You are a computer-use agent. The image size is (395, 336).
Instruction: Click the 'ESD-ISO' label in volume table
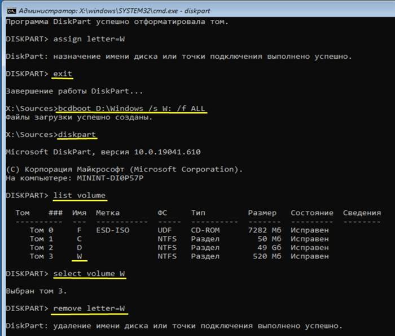(x=113, y=230)
